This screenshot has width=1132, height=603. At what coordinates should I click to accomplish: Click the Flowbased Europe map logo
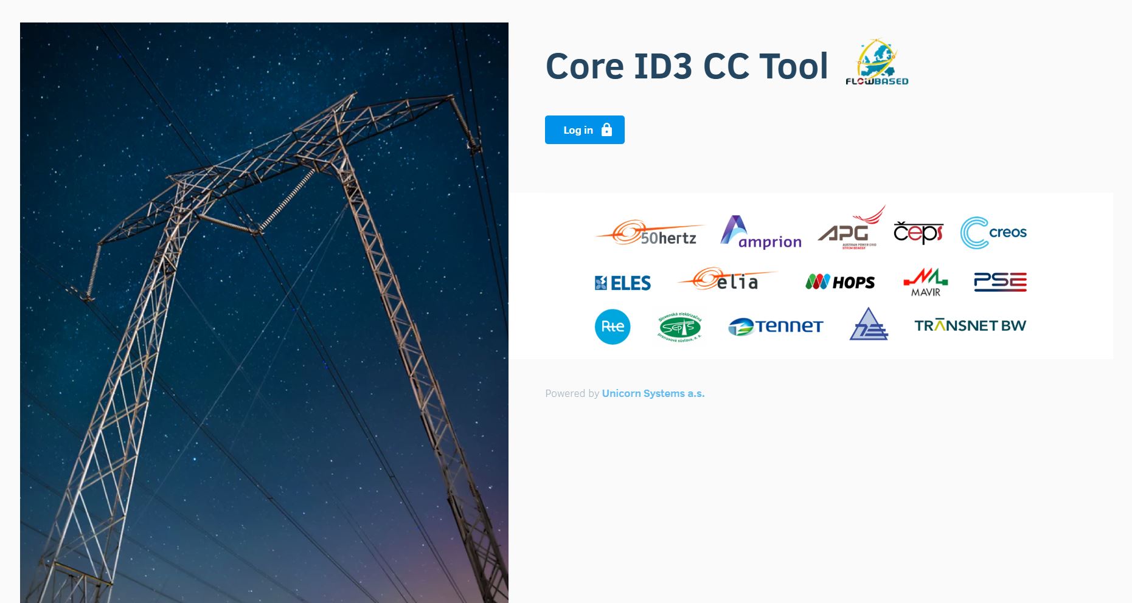pos(877,63)
